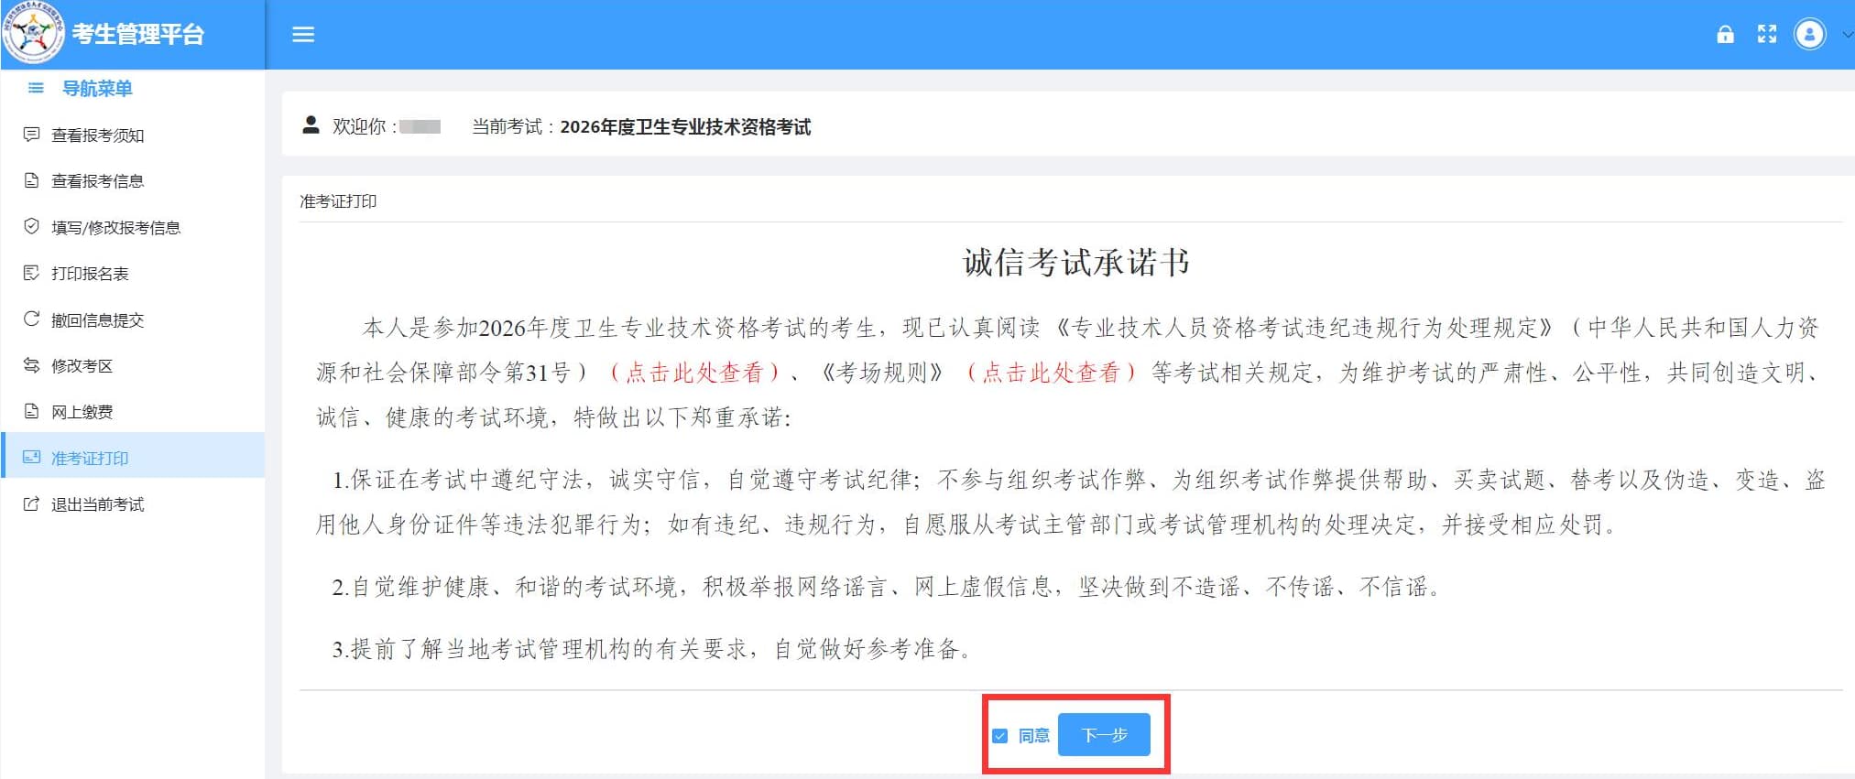
Task: Click the lock screen icon
Action: coord(1725,35)
